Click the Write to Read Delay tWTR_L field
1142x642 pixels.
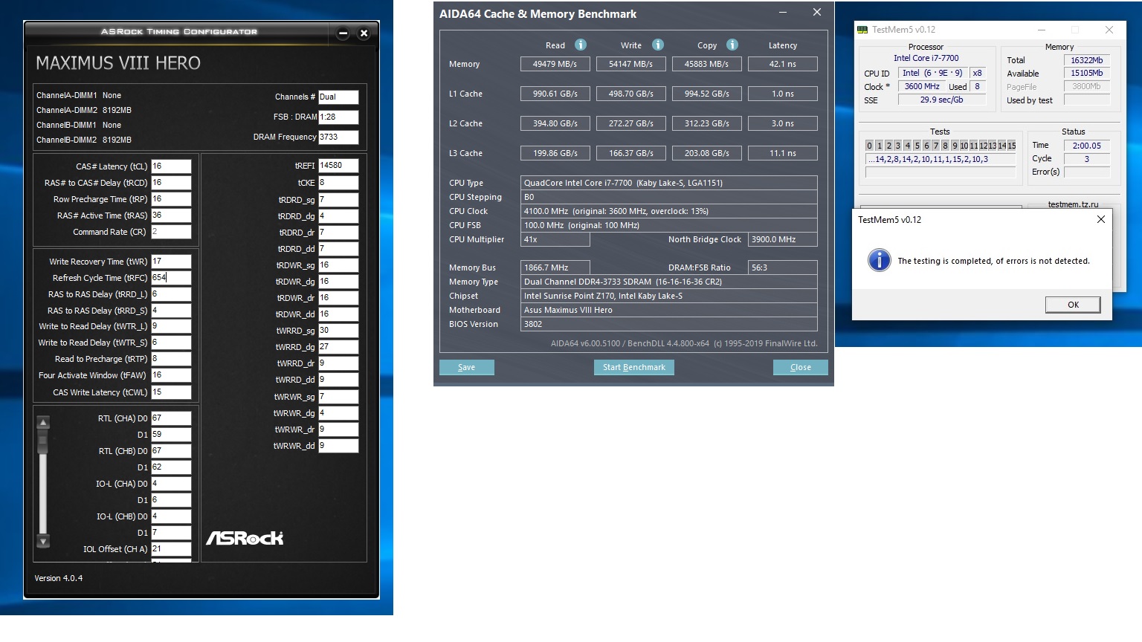171,326
